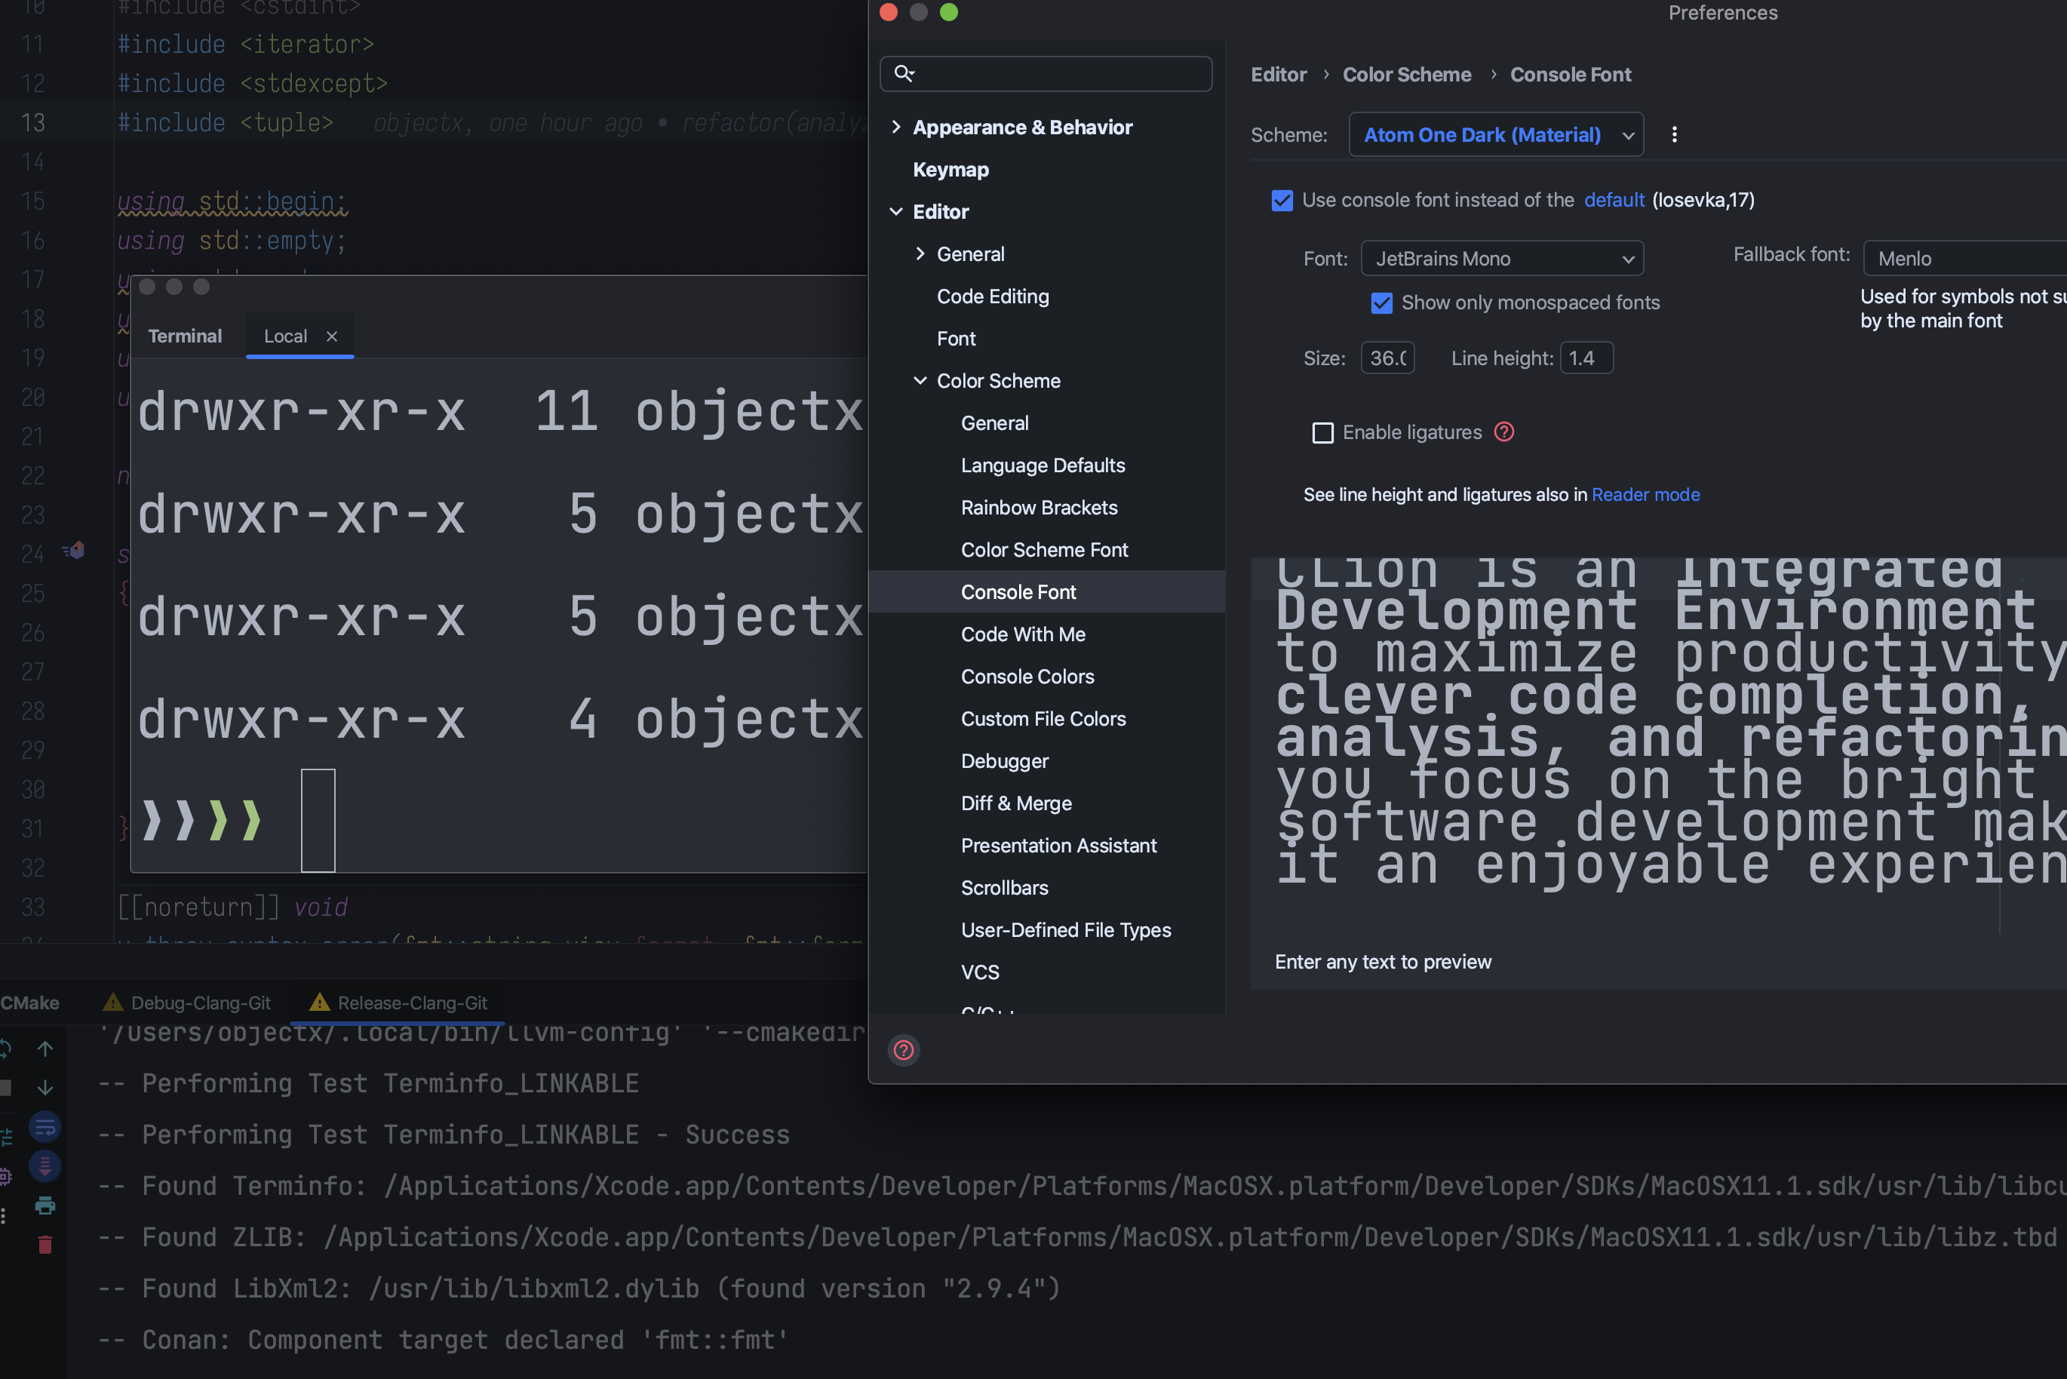Select the Local terminal tab
Image resolution: width=2067 pixels, height=1379 pixels.
click(285, 335)
